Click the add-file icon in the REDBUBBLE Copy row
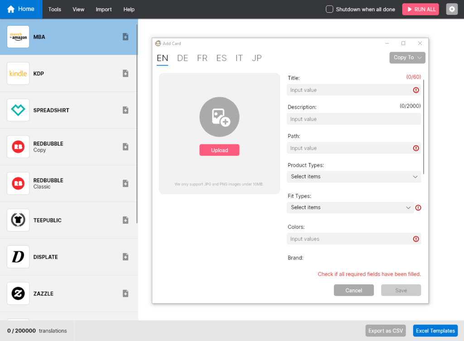464x341 pixels. tap(126, 147)
